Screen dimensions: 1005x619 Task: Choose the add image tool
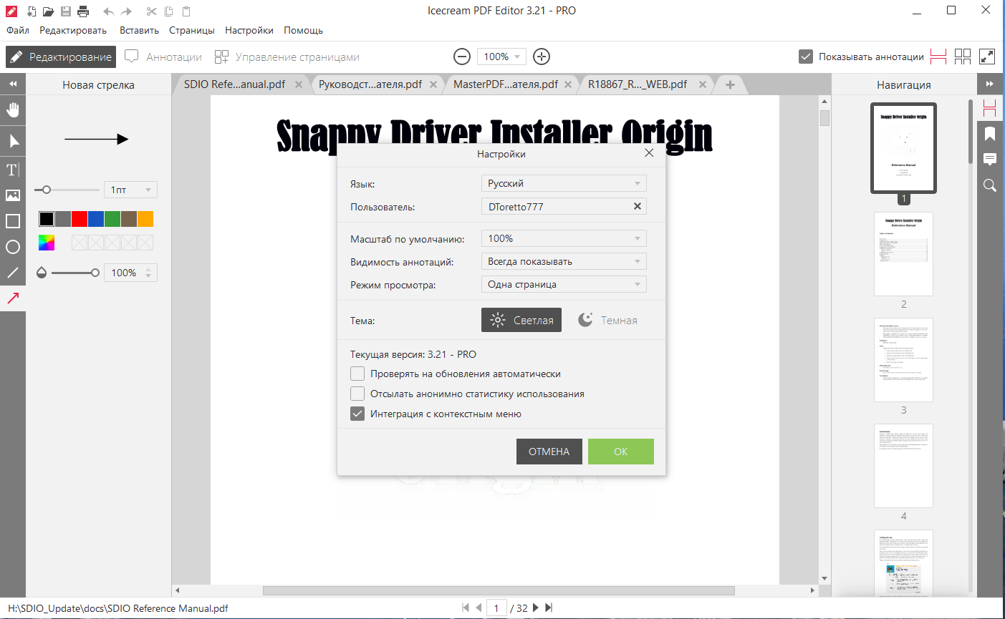tap(13, 195)
